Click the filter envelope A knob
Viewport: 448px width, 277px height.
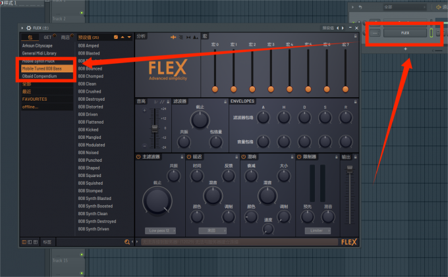point(263,118)
